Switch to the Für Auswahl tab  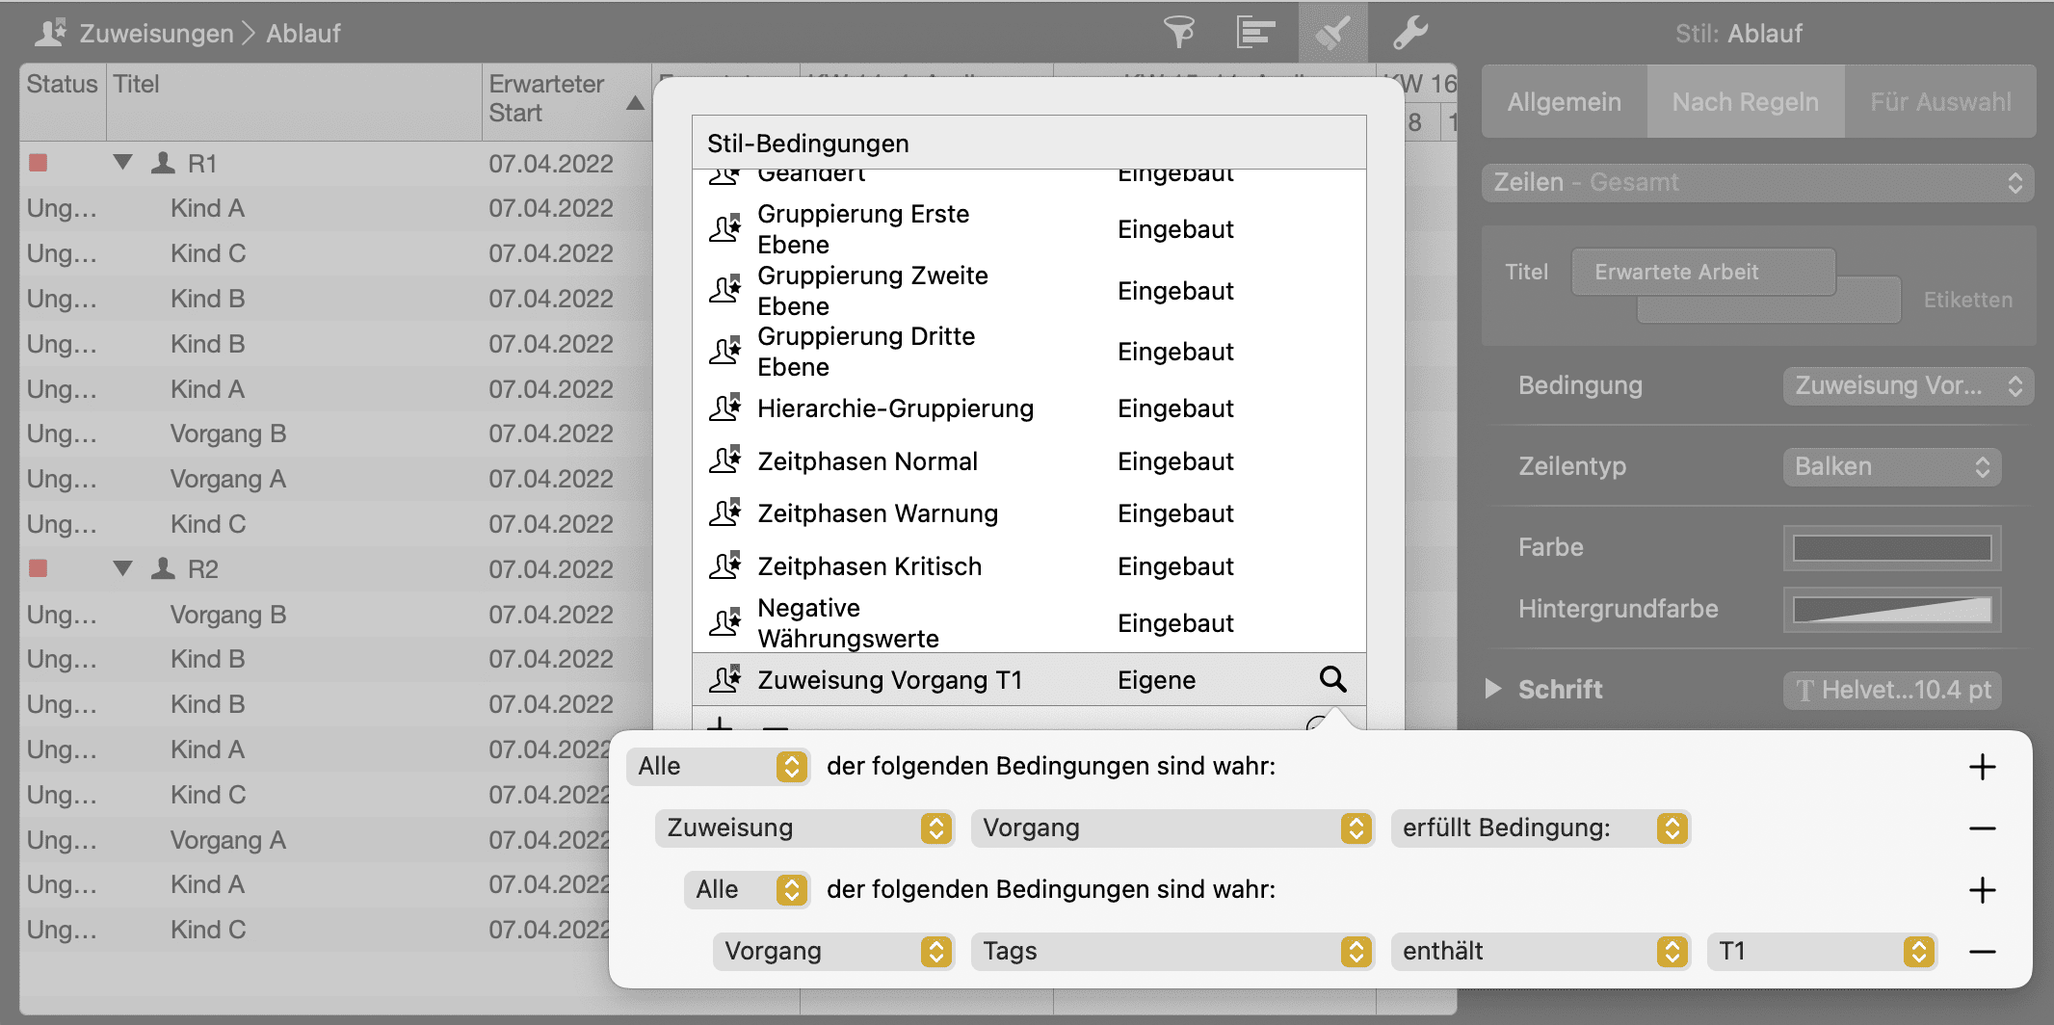[1939, 102]
